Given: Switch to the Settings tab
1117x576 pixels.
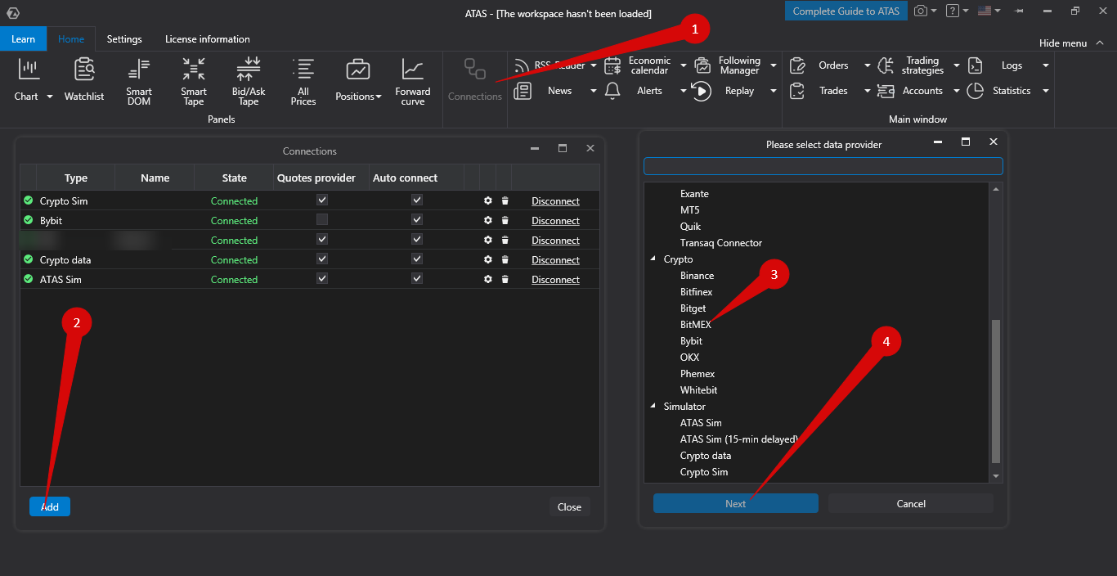Looking at the screenshot, I should click(124, 39).
